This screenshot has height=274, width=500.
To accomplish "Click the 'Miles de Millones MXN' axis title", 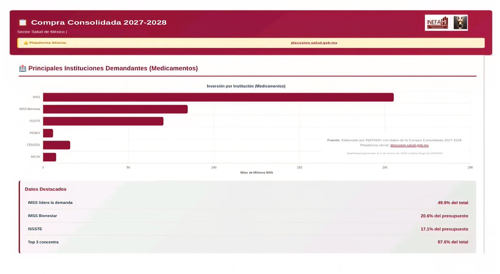I will point(256,173).
